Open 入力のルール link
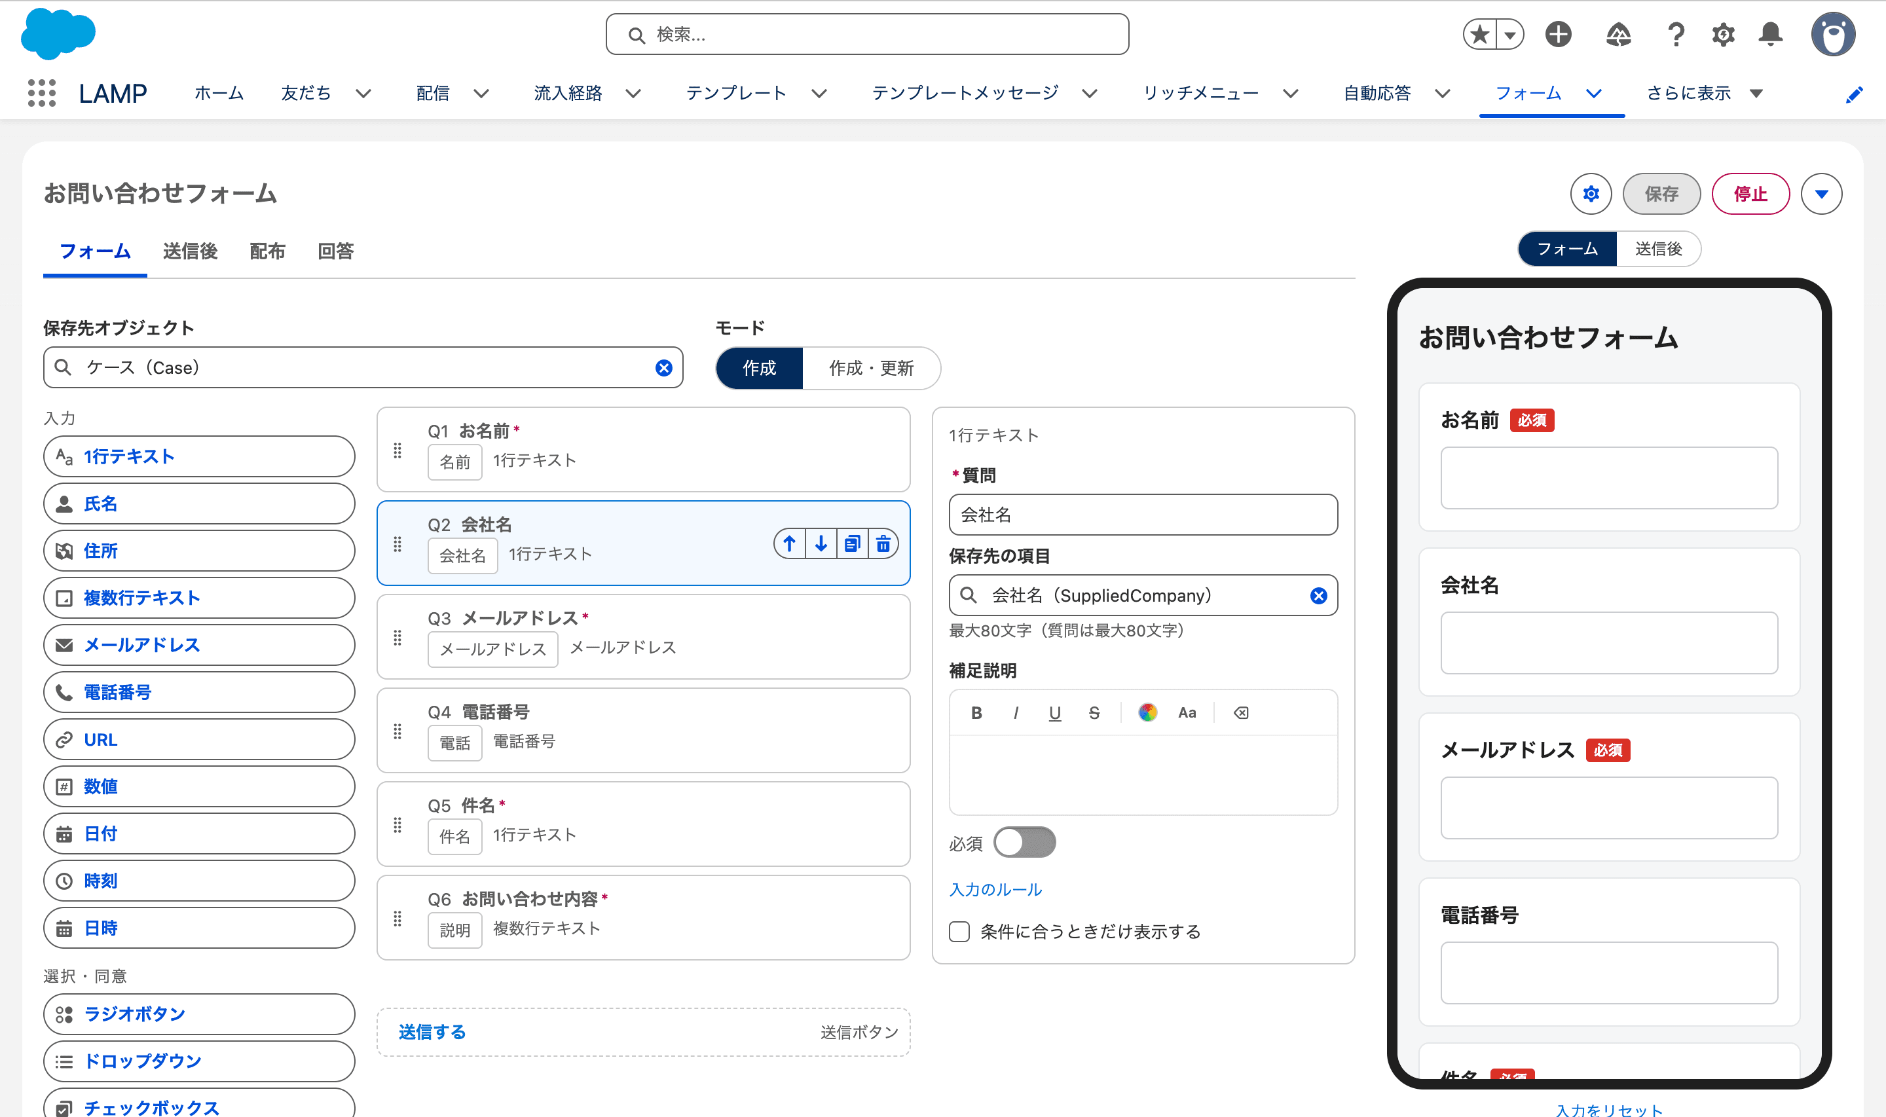Image resolution: width=1886 pixels, height=1117 pixels. coord(995,889)
